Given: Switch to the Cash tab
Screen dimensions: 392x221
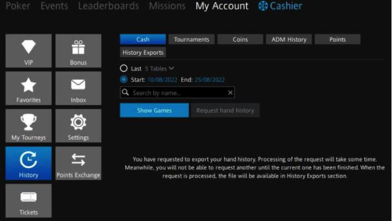Looking at the screenshot, I should [142, 39].
